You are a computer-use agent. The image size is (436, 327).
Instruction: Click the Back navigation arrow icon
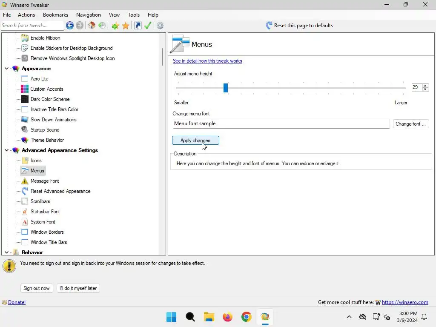click(x=70, y=26)
